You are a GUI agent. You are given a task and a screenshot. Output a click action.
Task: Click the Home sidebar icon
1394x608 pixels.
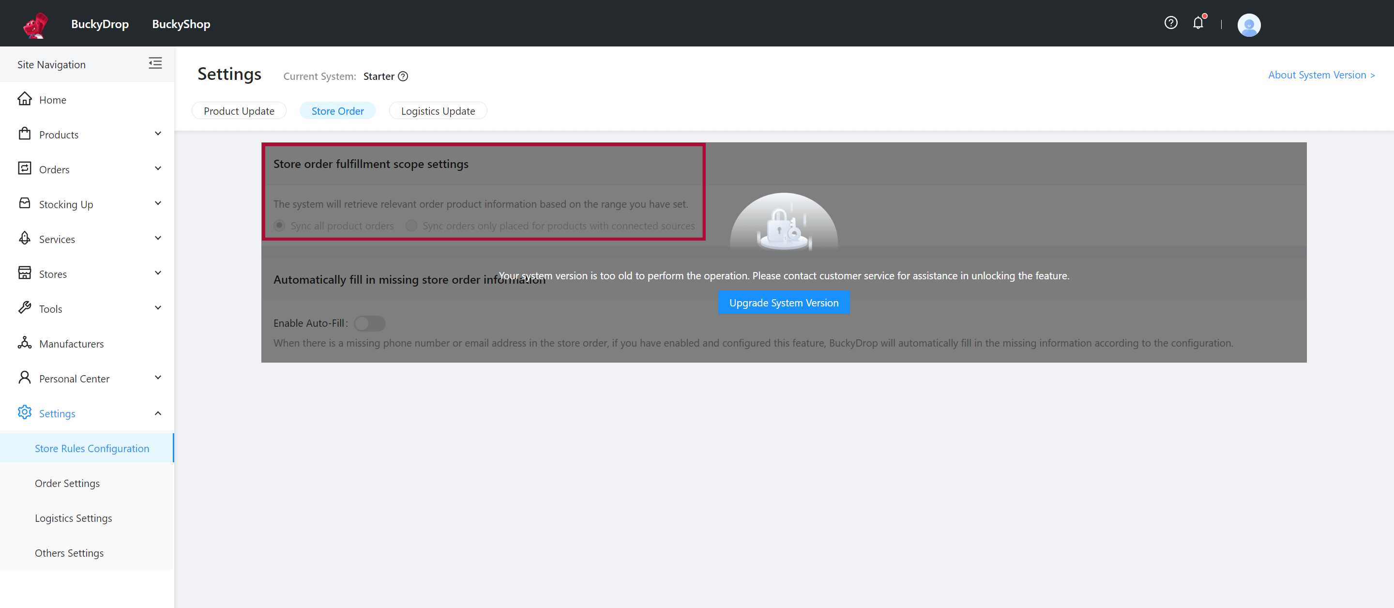tap(24, 100)
